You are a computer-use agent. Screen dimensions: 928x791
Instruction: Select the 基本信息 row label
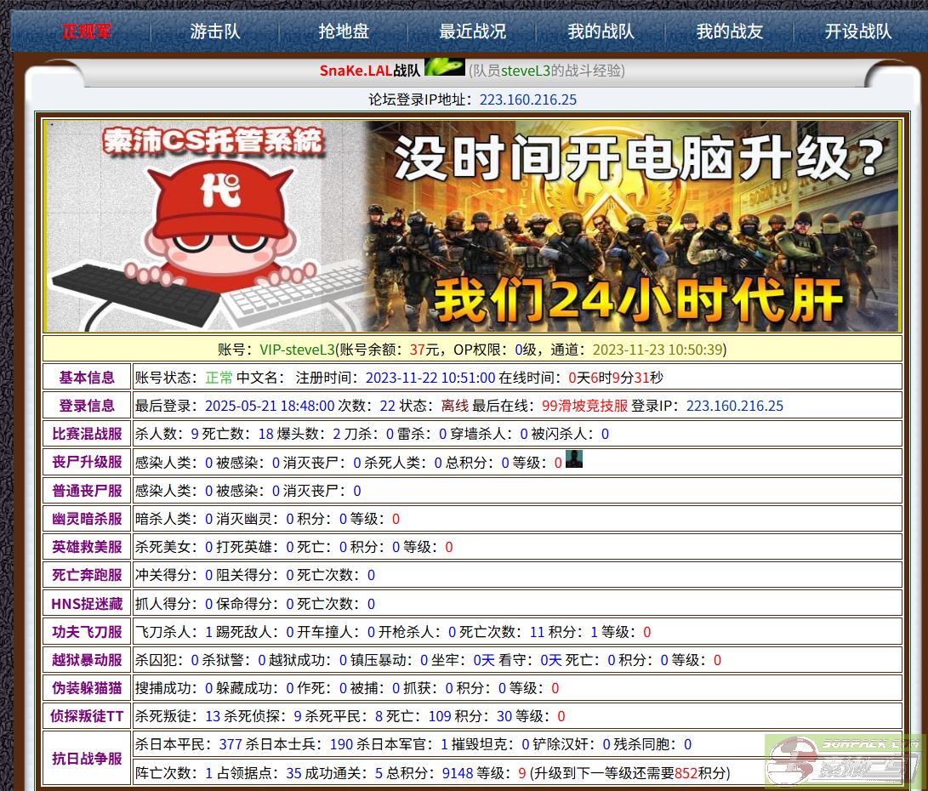[87, 378]
